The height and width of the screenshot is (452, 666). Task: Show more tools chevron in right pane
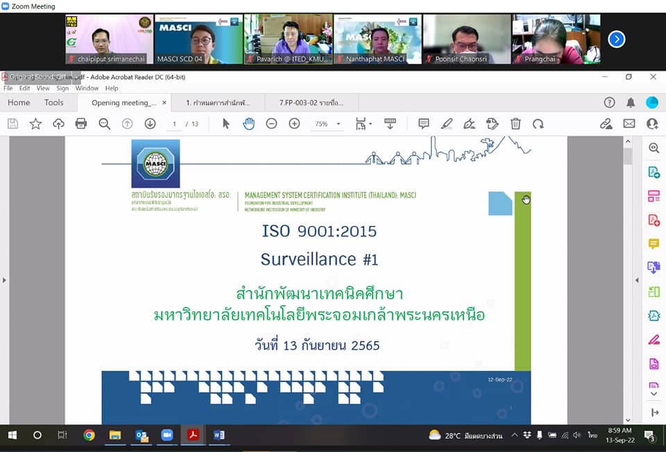[x=654, y=394]
